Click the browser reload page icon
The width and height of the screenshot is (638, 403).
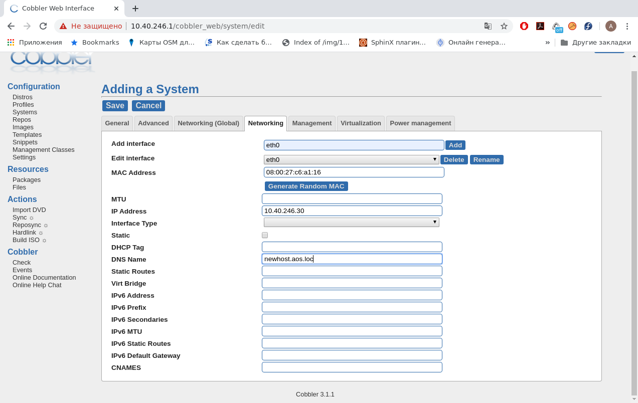[43, 26]
